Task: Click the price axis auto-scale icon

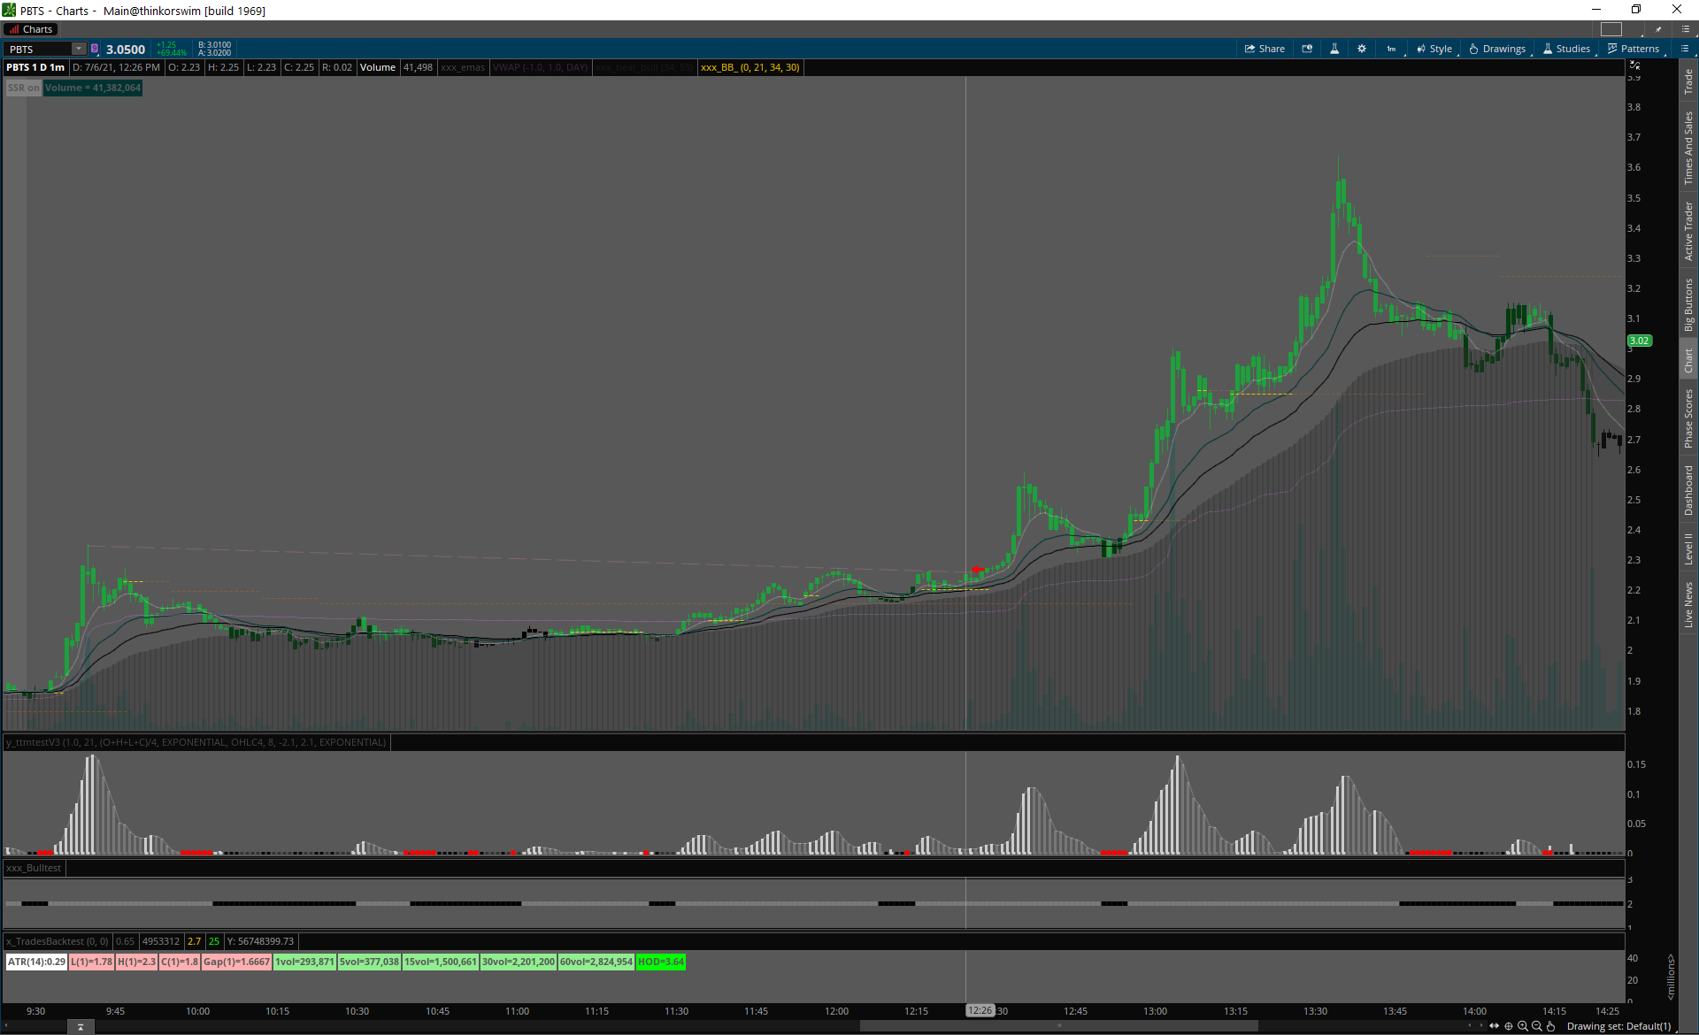Action: 1634,65
